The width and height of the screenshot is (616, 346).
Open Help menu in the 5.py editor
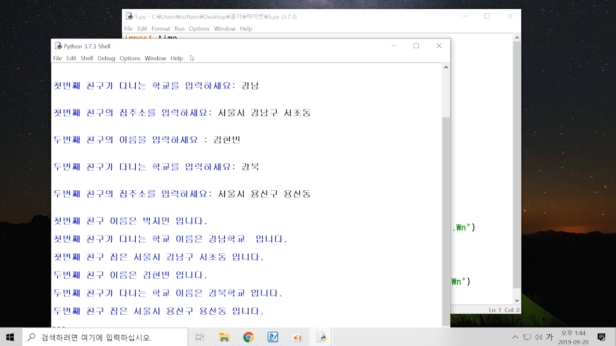246,29
